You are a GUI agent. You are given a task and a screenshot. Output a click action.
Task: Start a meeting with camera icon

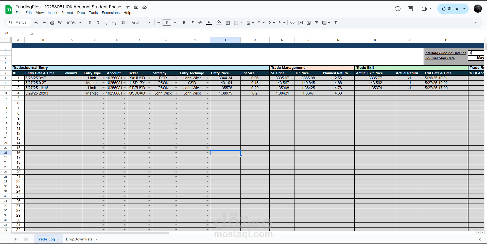(x=424, y=9)
